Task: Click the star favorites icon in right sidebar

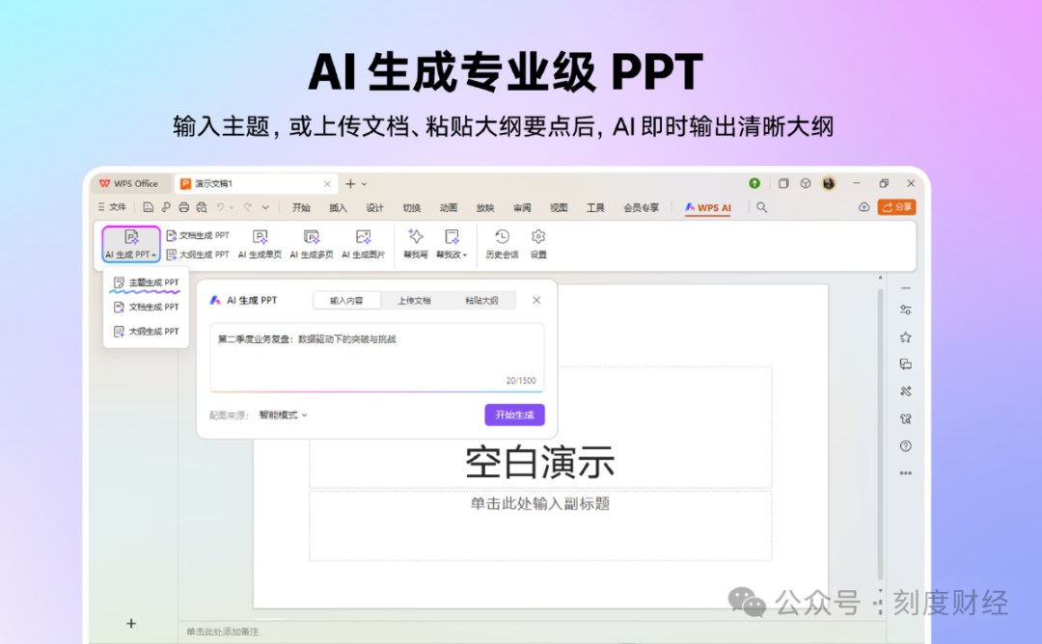Action: coord(905,335)
